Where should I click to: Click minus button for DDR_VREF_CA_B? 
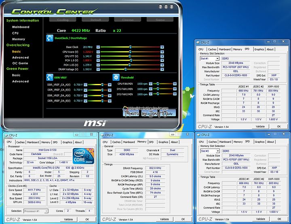click(85, 90)
